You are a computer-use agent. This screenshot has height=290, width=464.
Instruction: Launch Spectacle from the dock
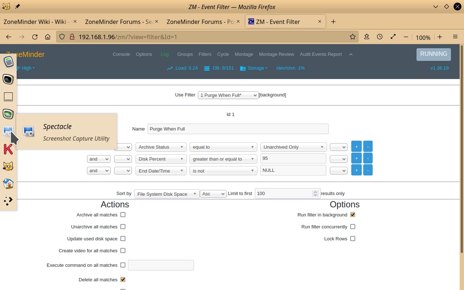click(x=8, y=131)
